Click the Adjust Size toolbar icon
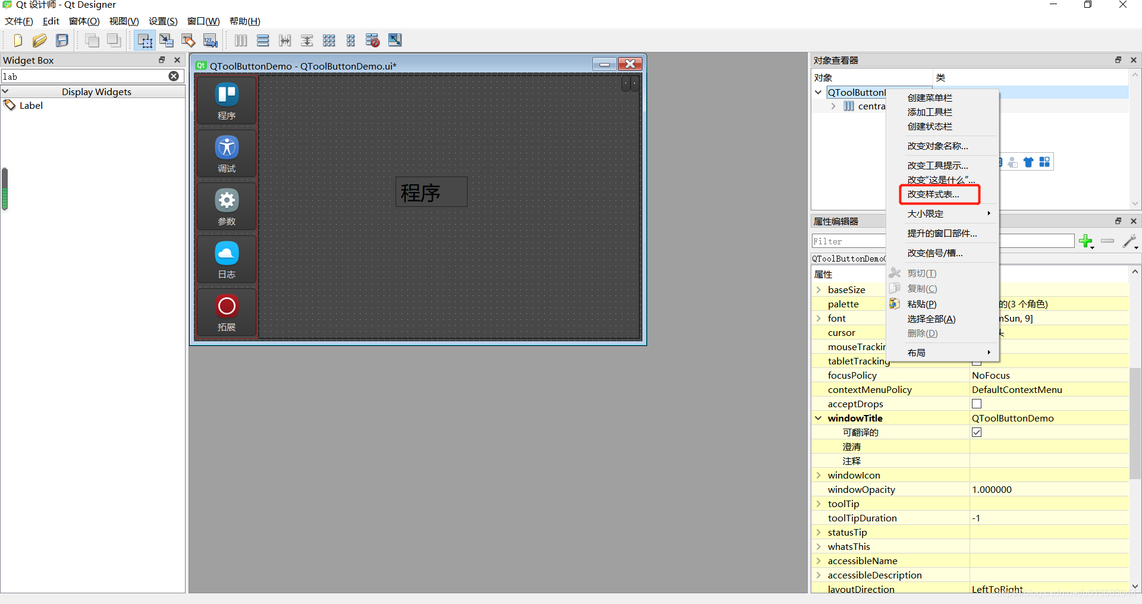Image resolution: width=1142 pixels, height=604 pixels. click(395, 40)
